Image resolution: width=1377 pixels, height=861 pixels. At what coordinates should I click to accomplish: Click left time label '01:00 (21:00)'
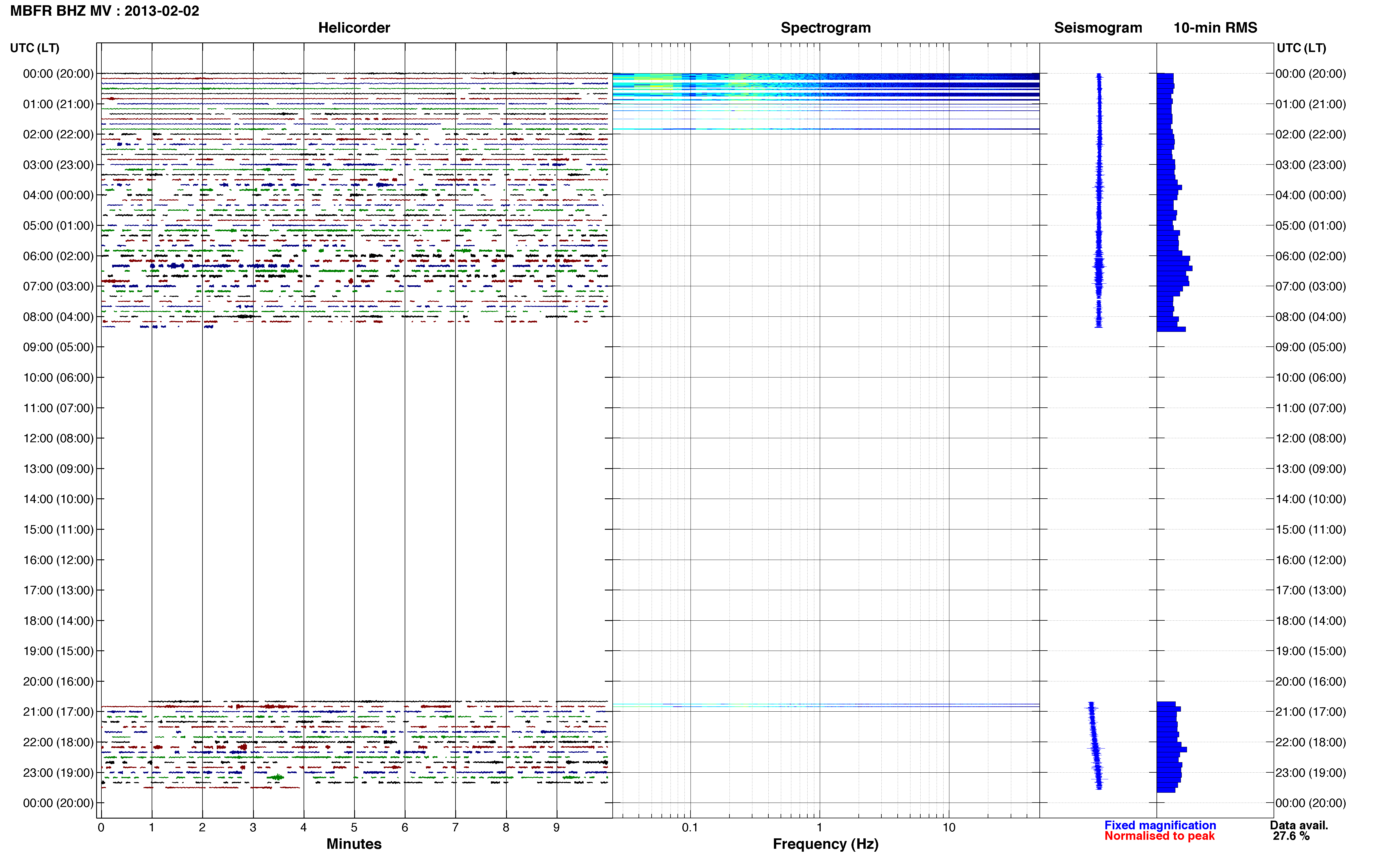point(58,104)
